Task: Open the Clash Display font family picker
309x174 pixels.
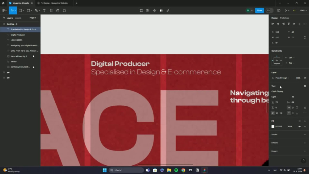Action: (x=277, y=91)
